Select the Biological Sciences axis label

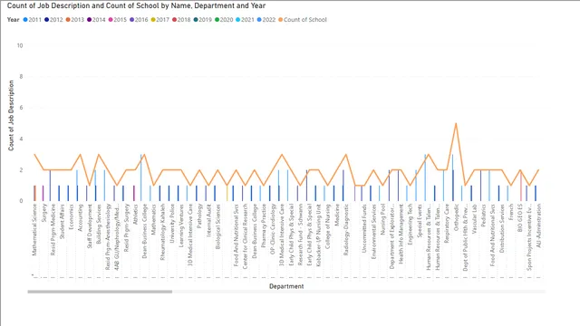click(x=217, y=226)
